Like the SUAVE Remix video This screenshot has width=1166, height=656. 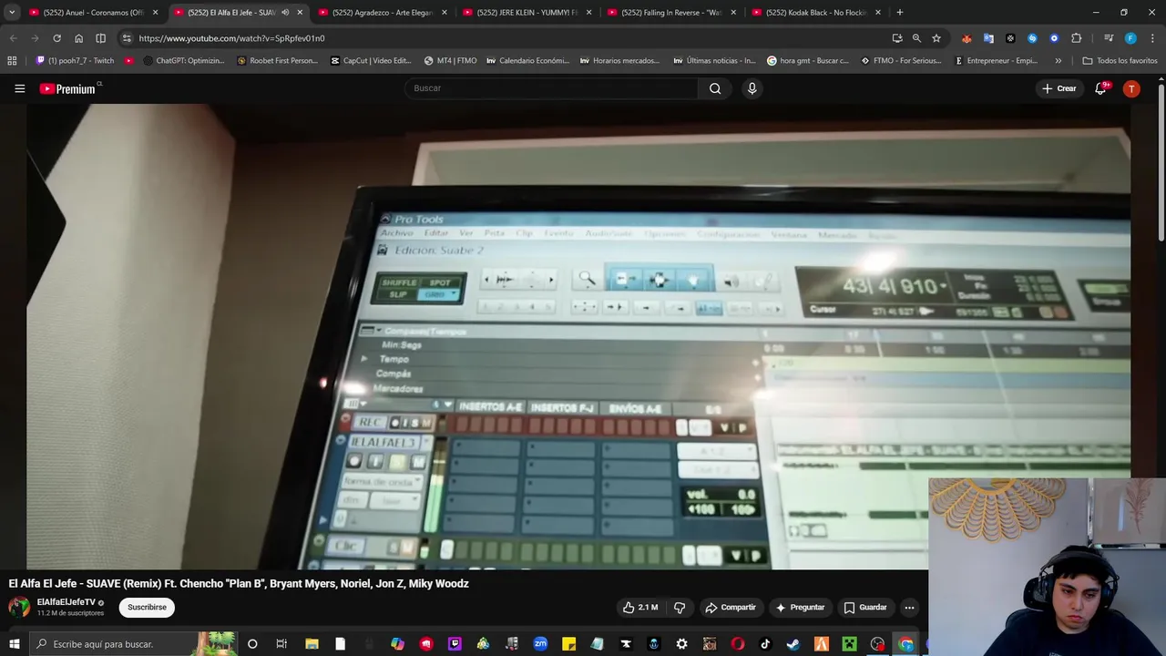[640, 607]
